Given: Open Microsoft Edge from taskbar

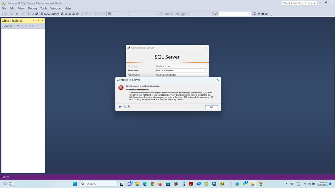Looking at the screenshot, I should 145,184.
